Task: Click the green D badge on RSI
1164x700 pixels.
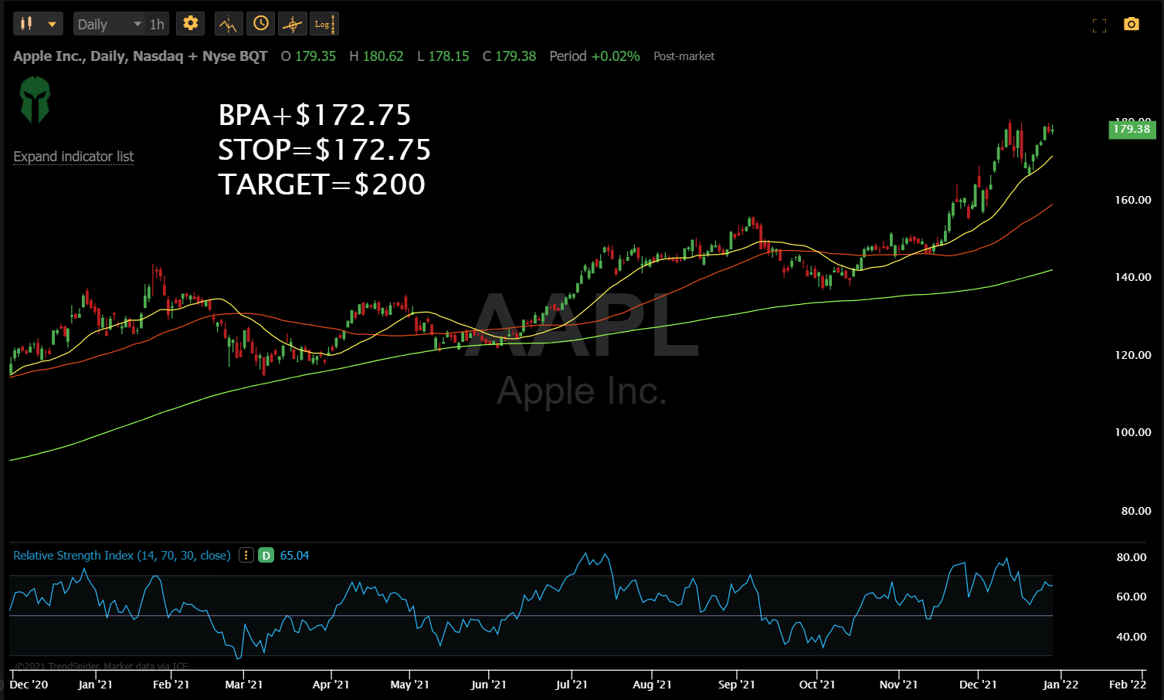Action: pos(266,555)
